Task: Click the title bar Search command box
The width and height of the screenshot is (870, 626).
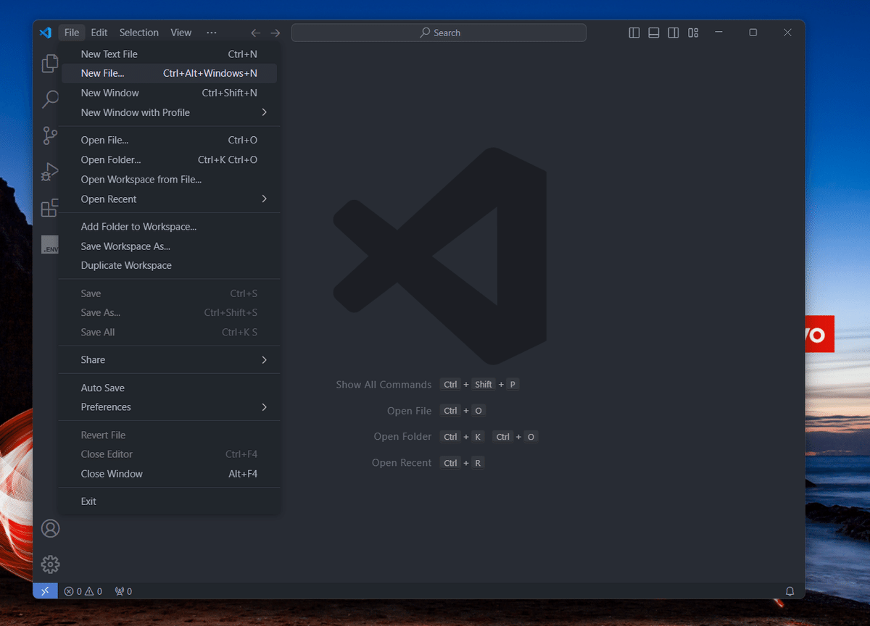Action: pyautogui.click(x=439, y=33)
